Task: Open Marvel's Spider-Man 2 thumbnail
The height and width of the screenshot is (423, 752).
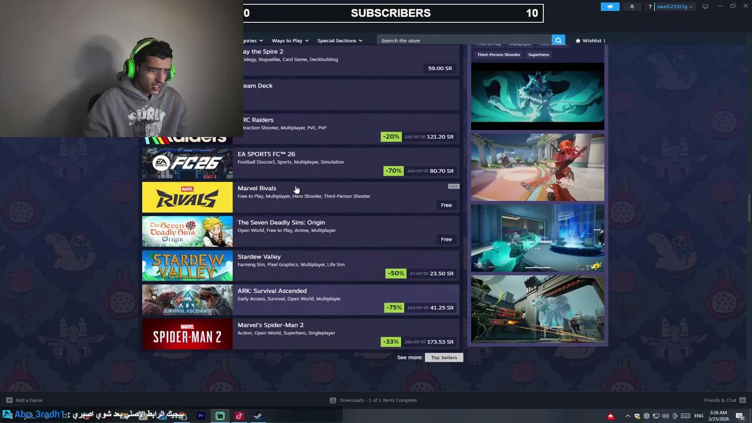Action: pyautogui.click(x=187, y=334)
